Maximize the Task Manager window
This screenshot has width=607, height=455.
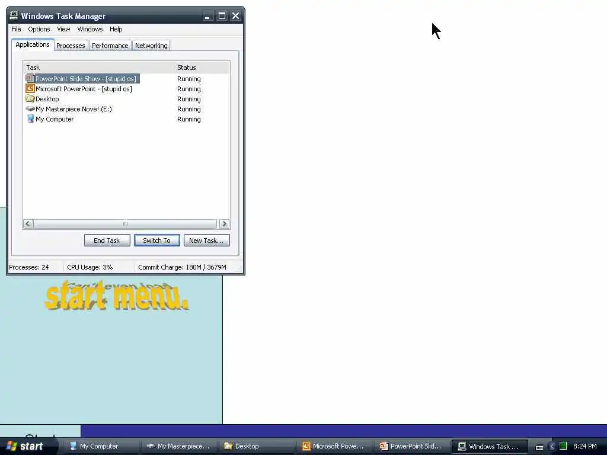click(x=222, y=16)
